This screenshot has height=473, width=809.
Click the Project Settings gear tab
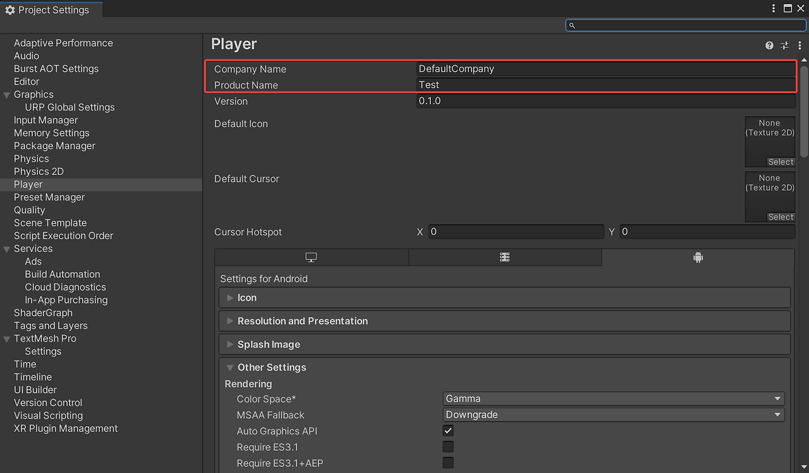click(47, 10)
